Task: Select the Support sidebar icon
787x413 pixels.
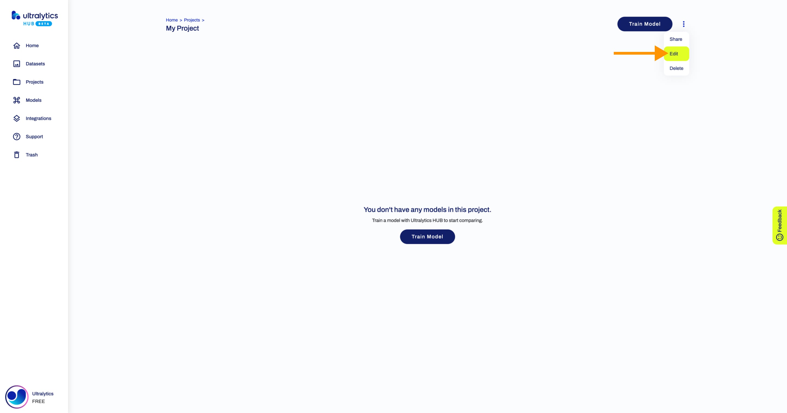Action: [17, 136]
